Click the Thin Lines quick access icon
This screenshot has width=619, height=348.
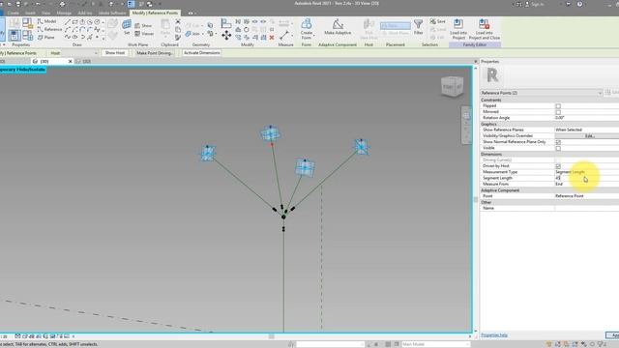(x=132, y=4)
